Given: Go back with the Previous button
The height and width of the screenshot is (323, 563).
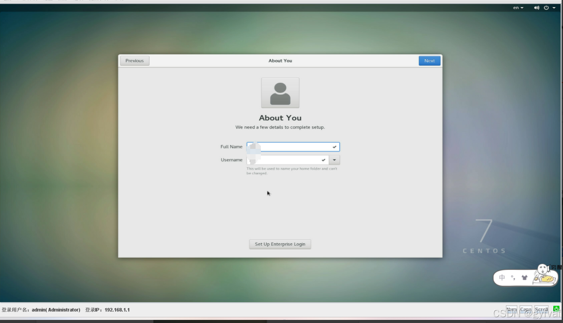Looking at the screenshot, I should tap(134, 61).
